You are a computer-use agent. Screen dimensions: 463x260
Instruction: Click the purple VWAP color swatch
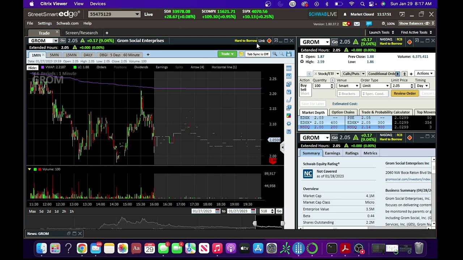(x=43, y=67)
